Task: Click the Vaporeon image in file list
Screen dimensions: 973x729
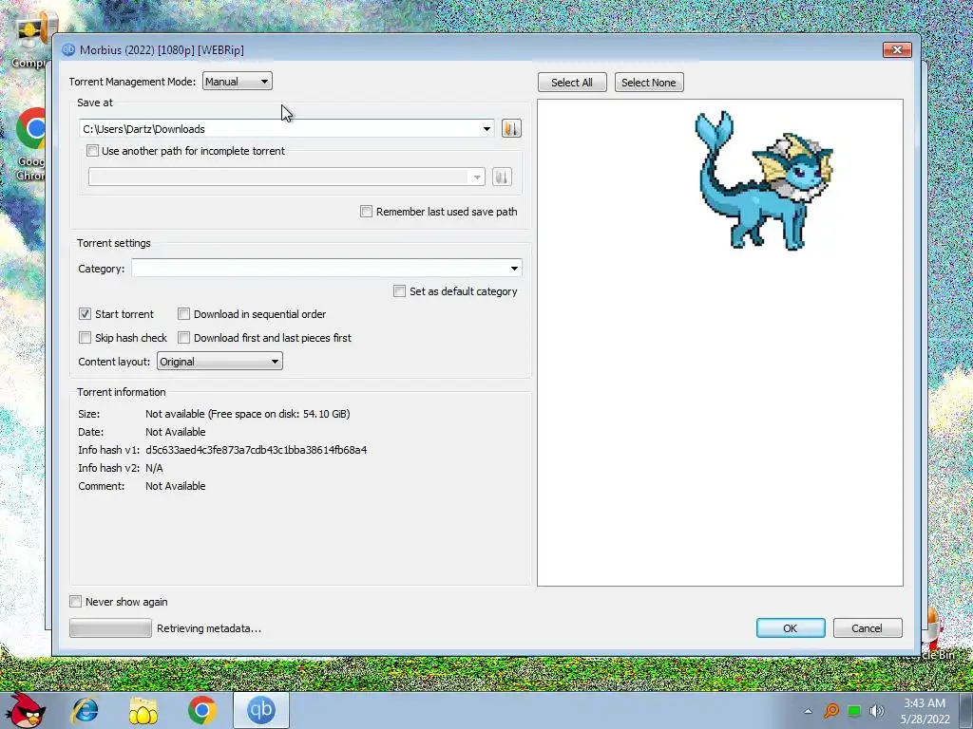Action: [x=763, y=180]
